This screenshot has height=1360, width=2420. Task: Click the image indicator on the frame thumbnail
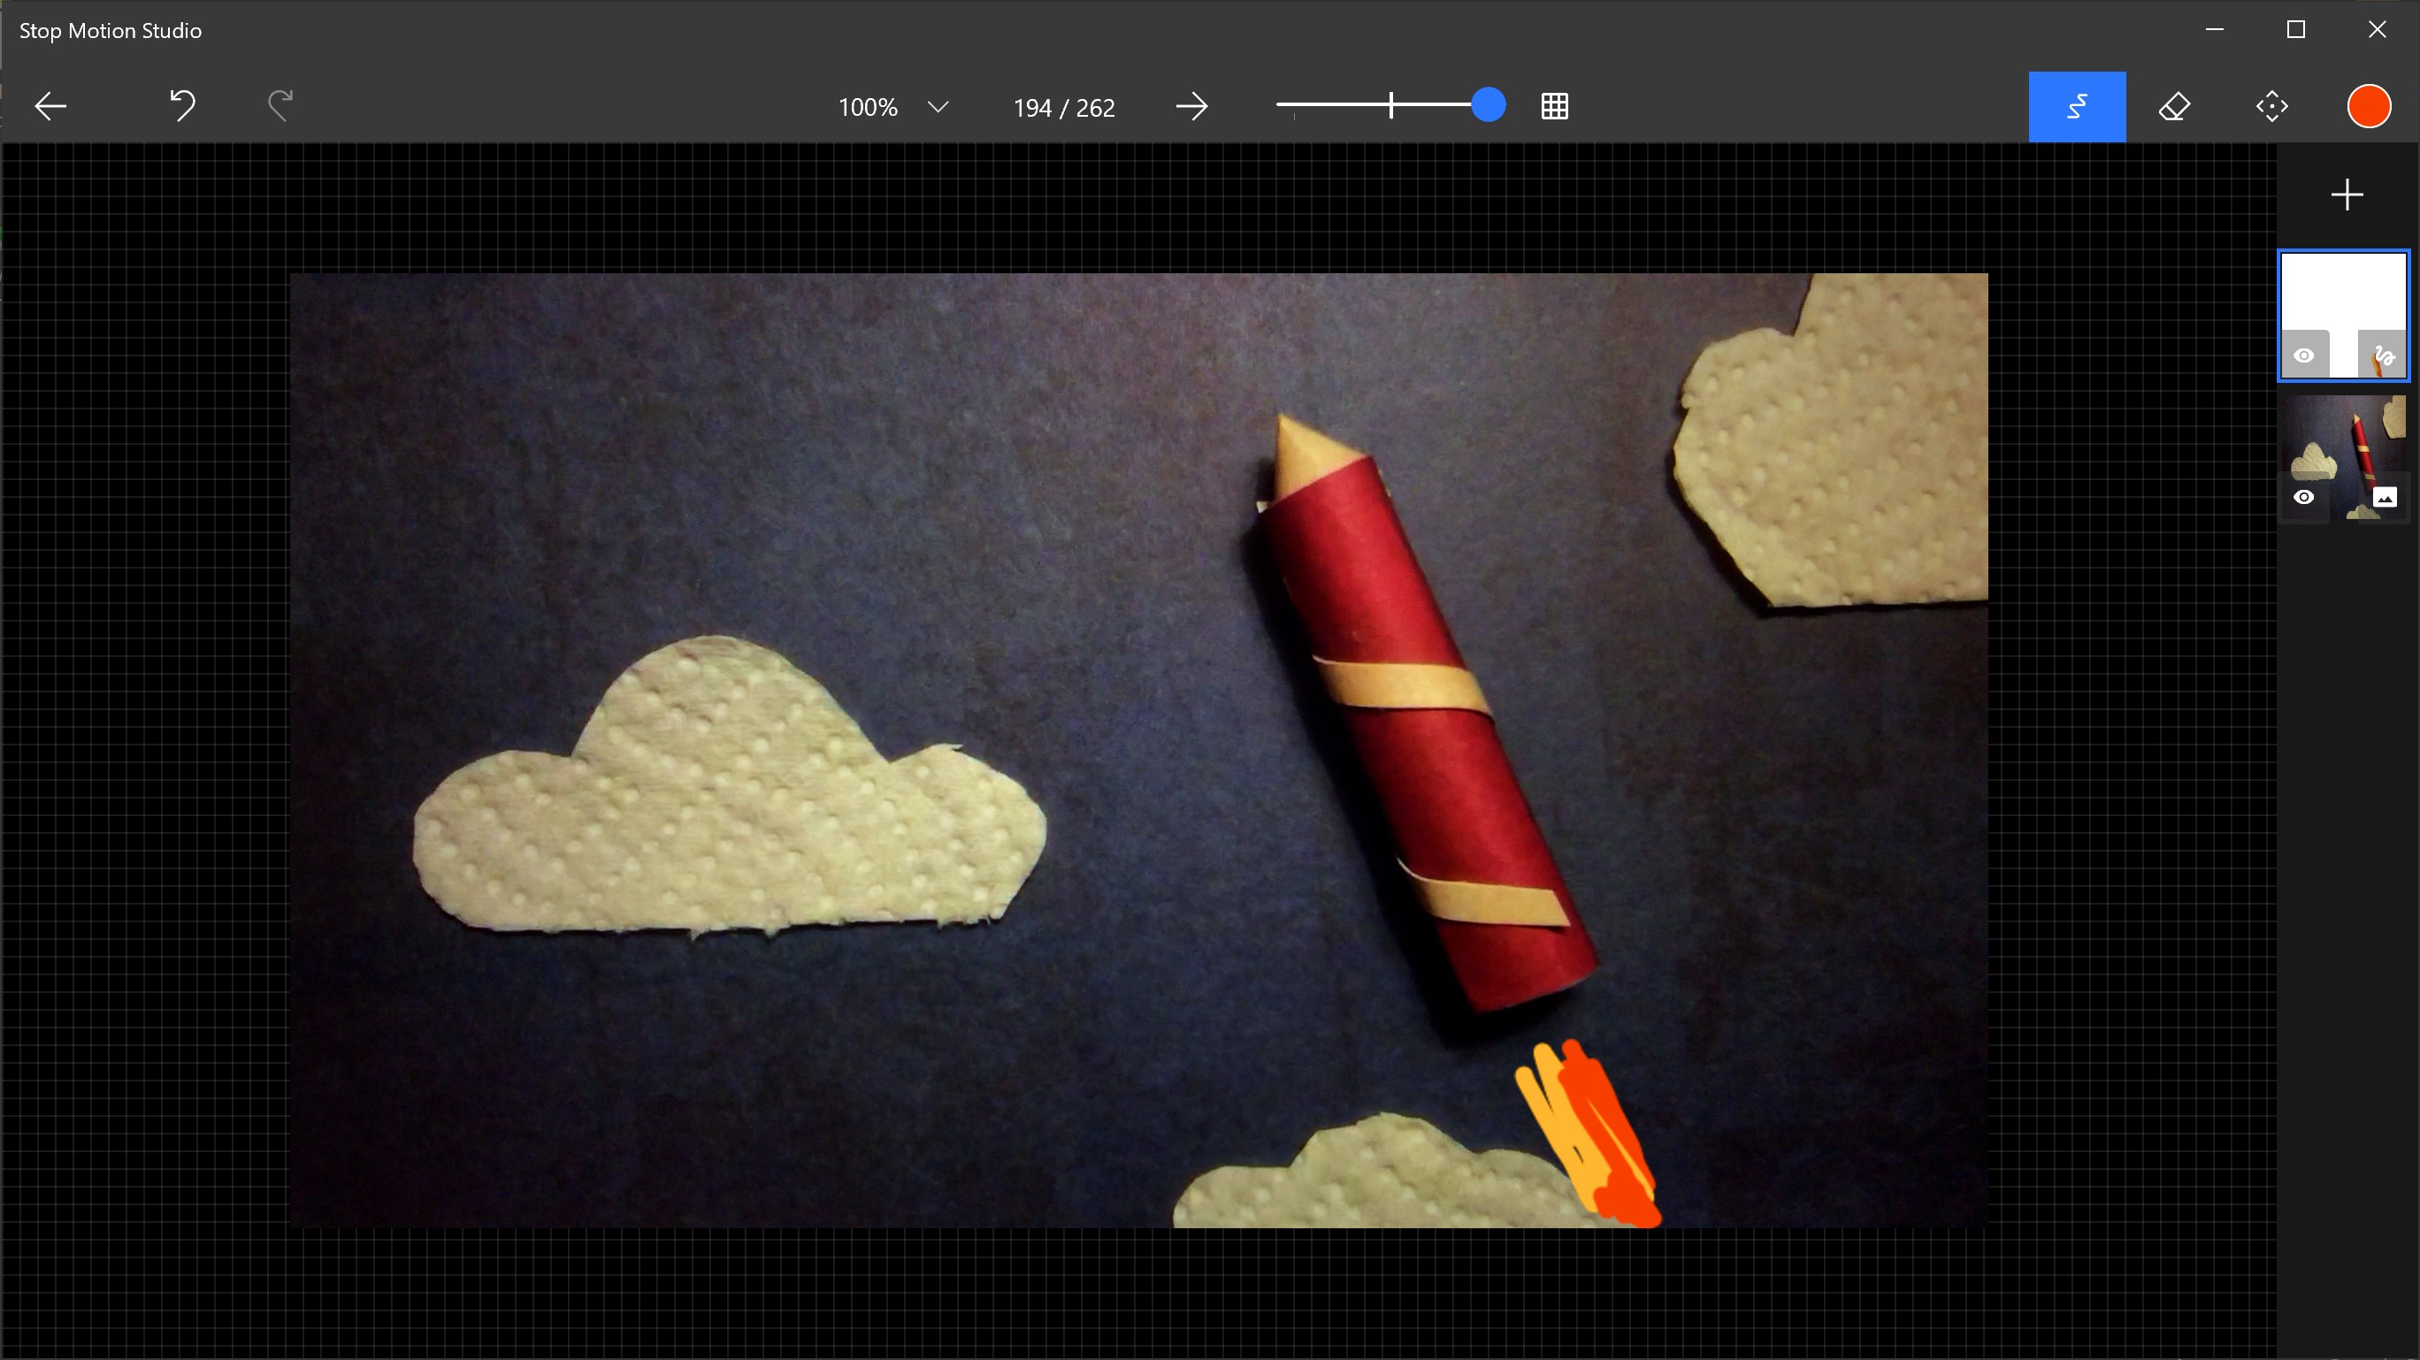2386,498
